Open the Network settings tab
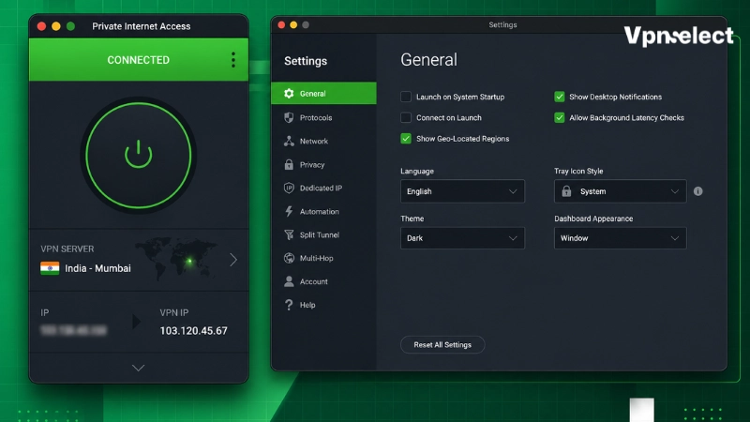This screenshot has height=422, width=750. pyautogui.click(x=323, y=141)
